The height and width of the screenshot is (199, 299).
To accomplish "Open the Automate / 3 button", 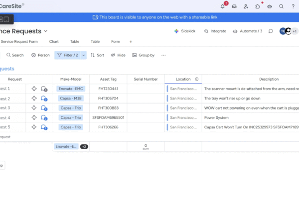I will coord(248,31).
